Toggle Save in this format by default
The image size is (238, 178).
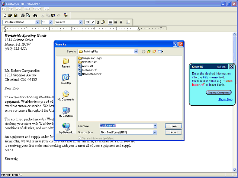tap(80, 138)
